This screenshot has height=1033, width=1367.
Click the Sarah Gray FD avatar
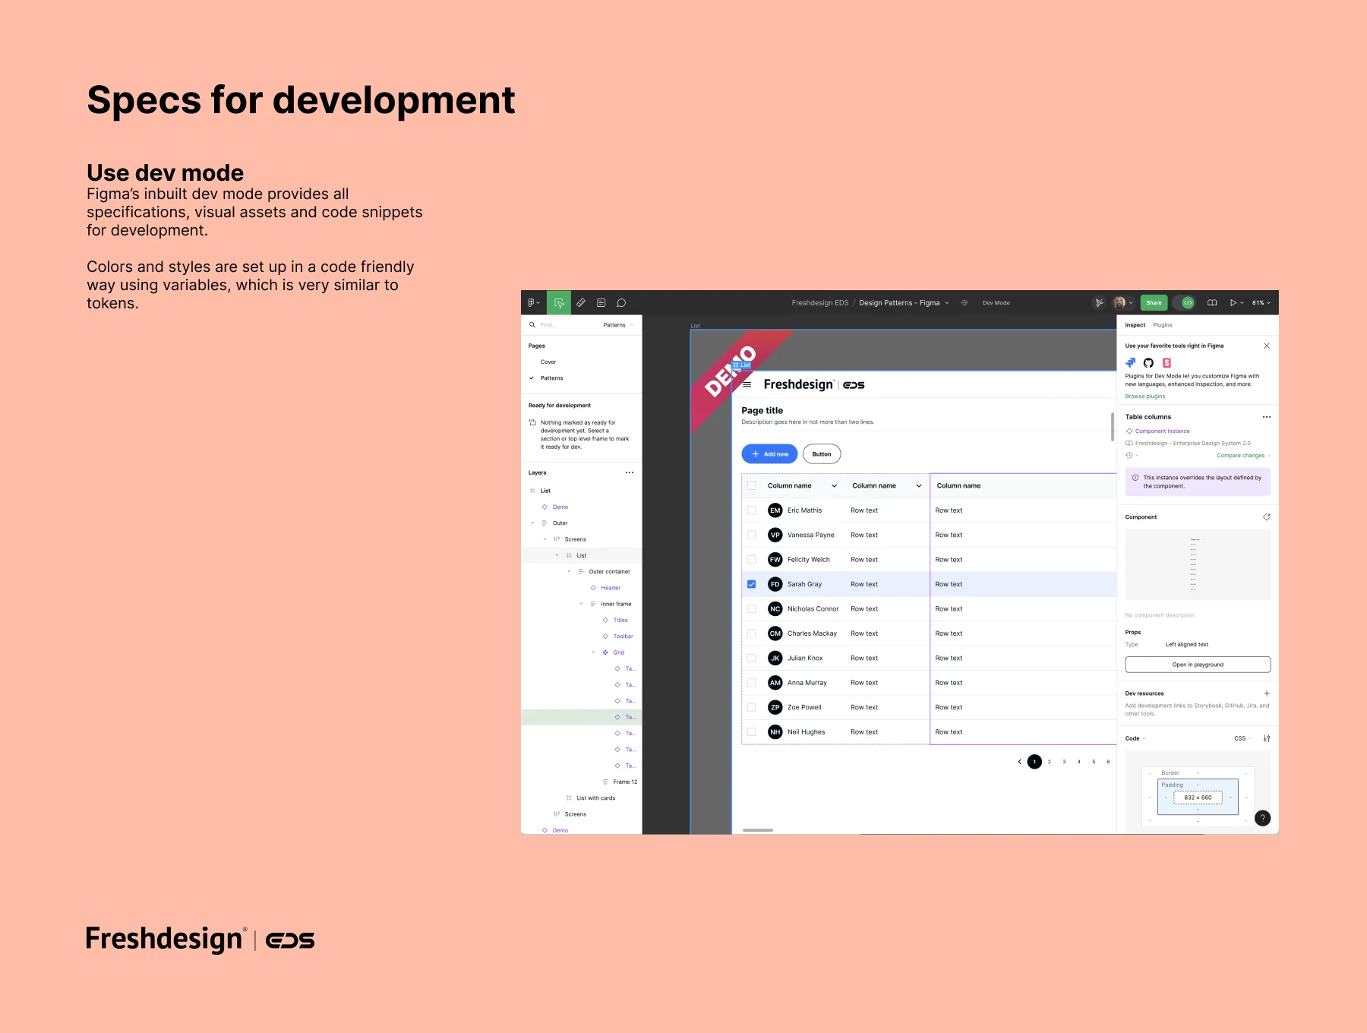pos(775,584)
